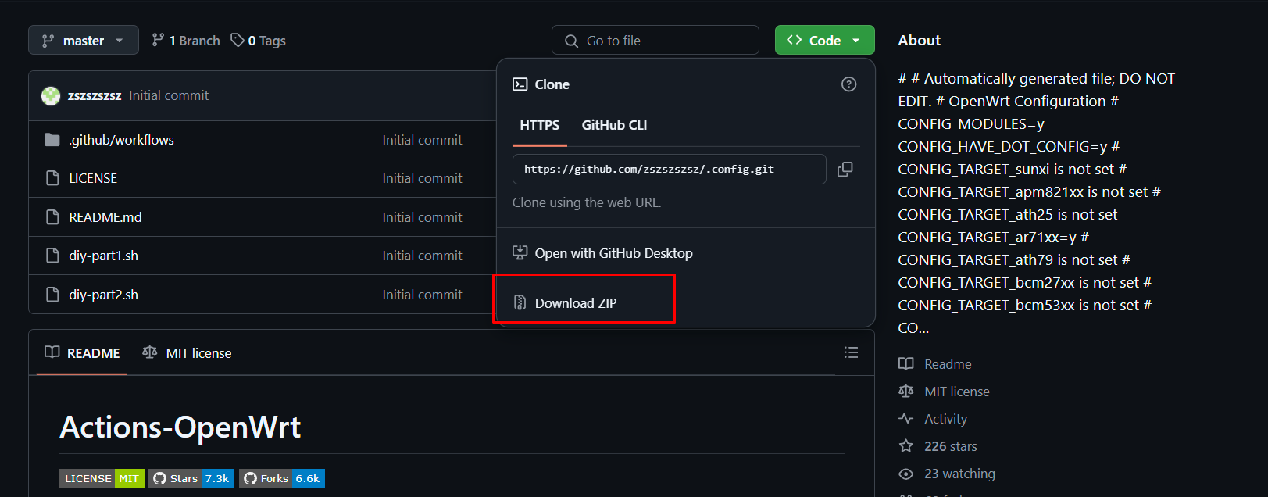This screenshot has height=497, width=1268.
Task: Open zszszszsz user avatar
Action: [51, 95]
